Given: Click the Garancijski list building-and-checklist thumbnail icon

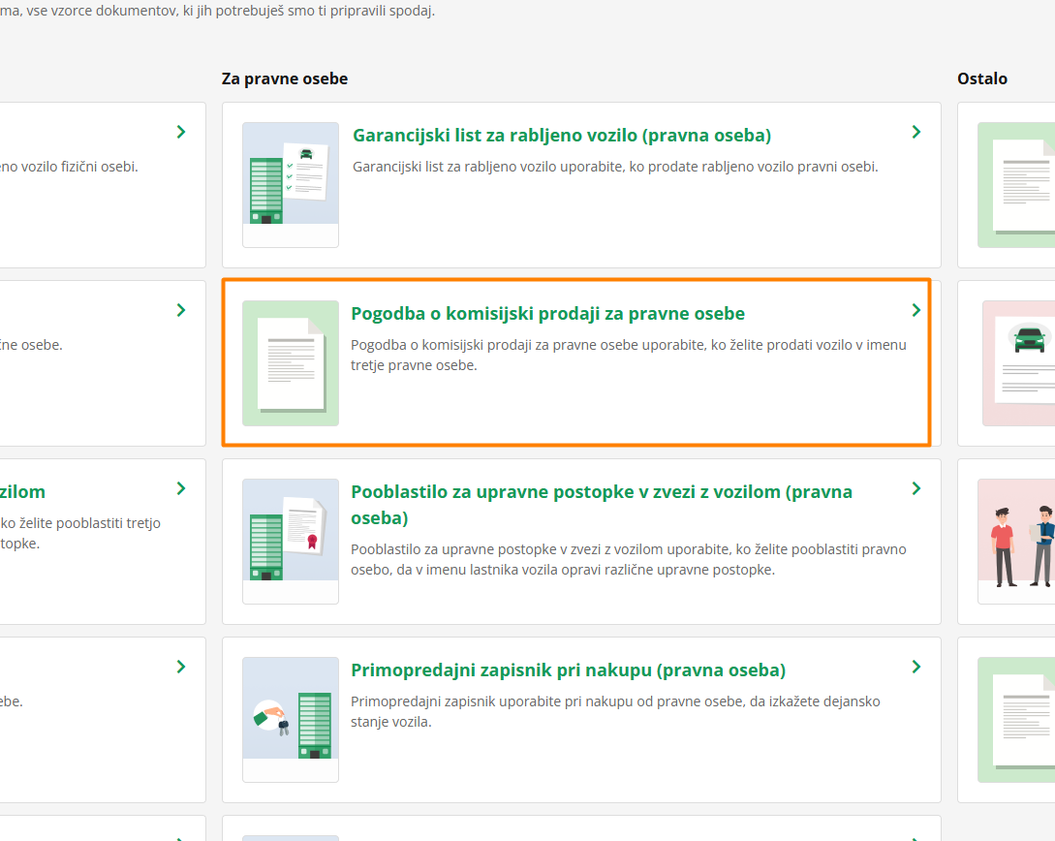Looking at the screenshot, I should [x=290, y=184].
